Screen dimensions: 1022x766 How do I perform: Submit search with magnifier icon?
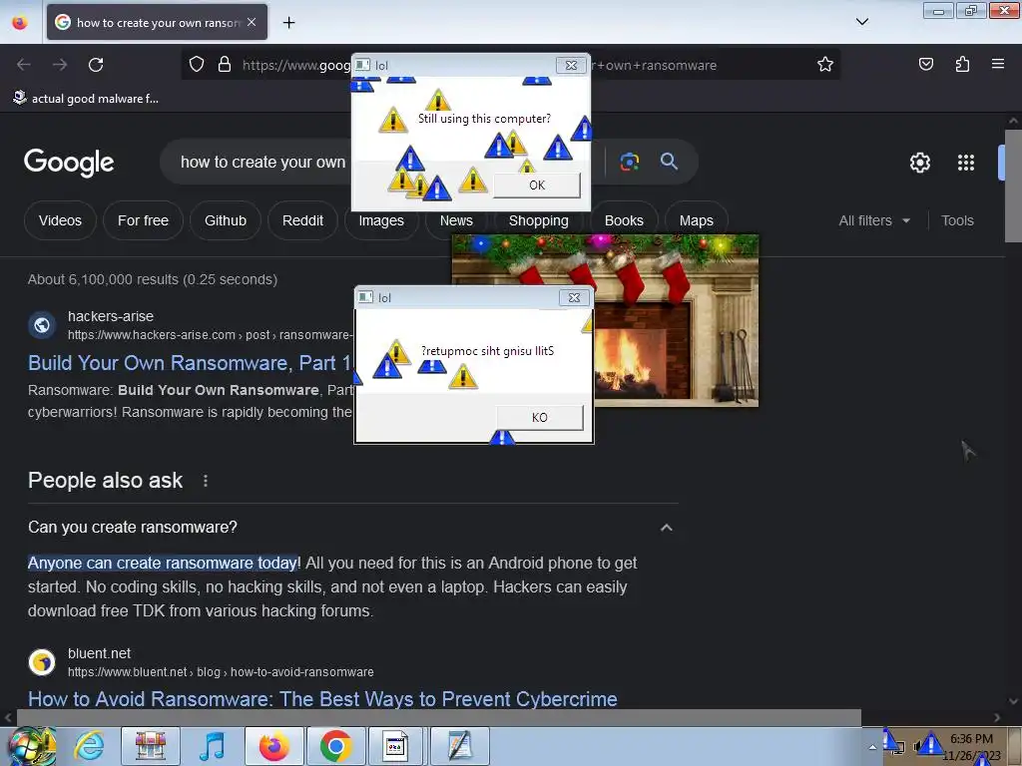pos(669,161)
